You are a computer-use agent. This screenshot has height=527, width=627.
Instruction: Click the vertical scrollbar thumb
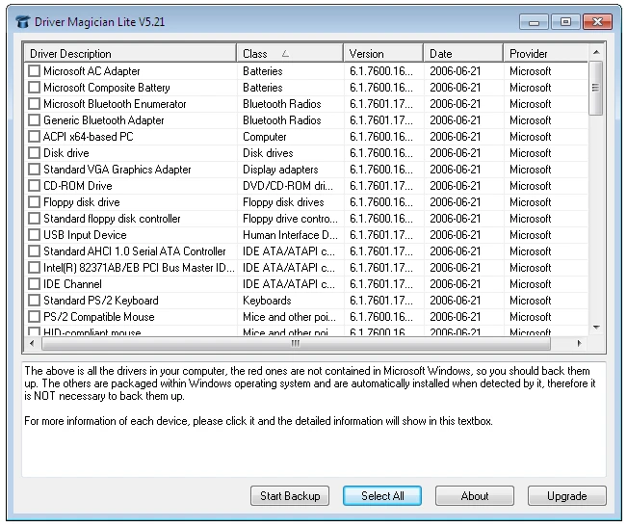[596, 88]
